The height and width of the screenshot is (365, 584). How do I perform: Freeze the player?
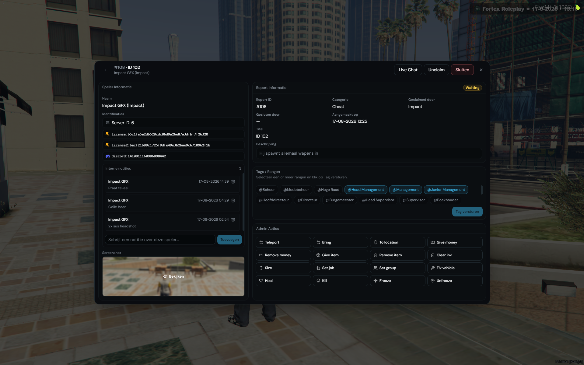pyautogui.click(x=397, y=281)
